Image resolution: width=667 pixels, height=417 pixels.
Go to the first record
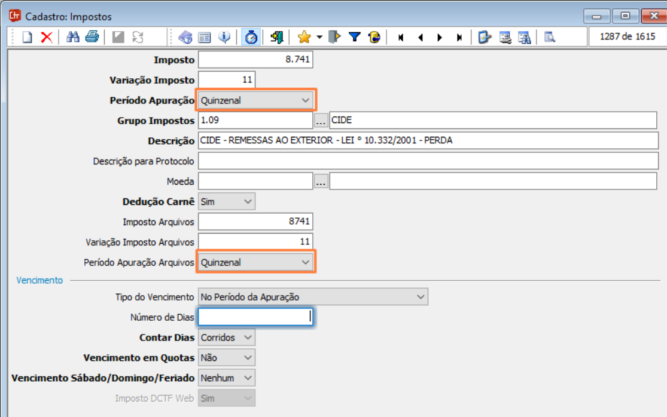(401, 38)
